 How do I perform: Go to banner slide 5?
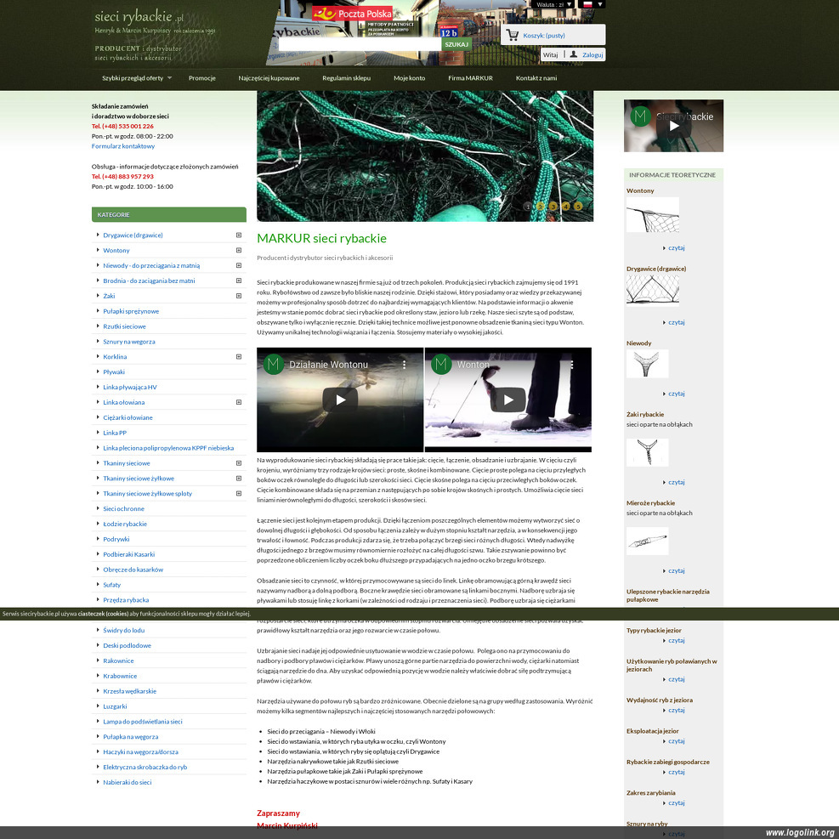click(x=578, y=206)
